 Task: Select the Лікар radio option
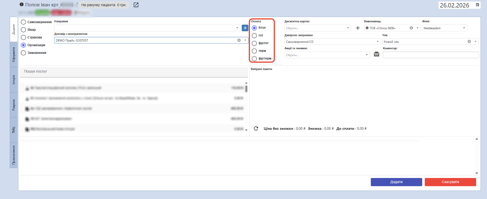pos(23,30)
